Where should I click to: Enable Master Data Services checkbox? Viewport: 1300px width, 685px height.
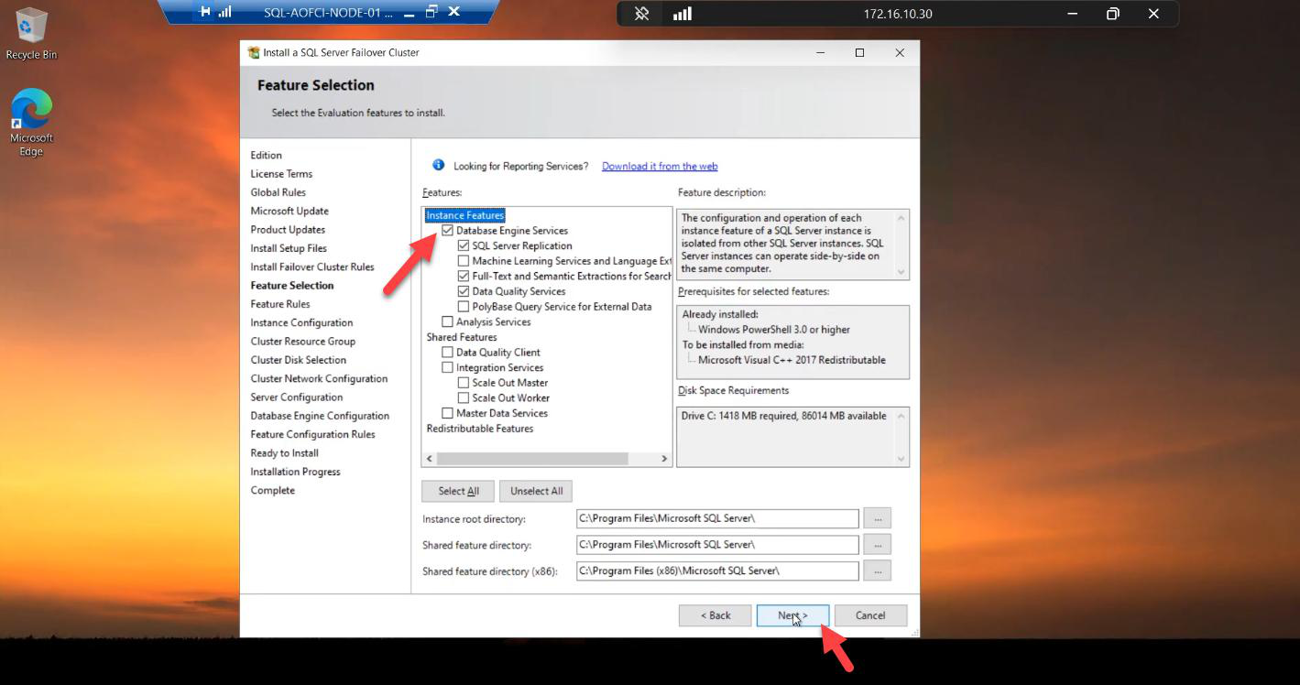click(x=447, y=413)
